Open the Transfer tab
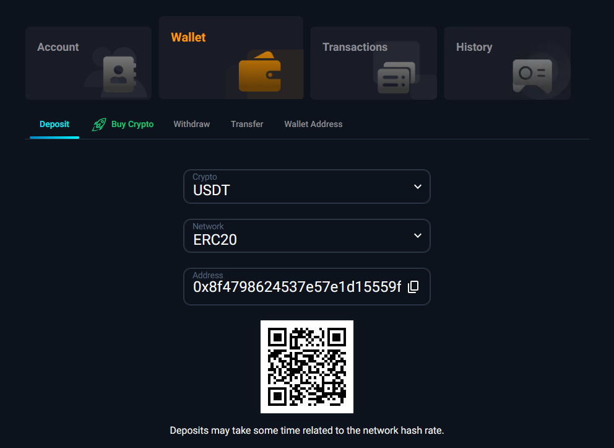614x448 pixels. coord(247,124)
